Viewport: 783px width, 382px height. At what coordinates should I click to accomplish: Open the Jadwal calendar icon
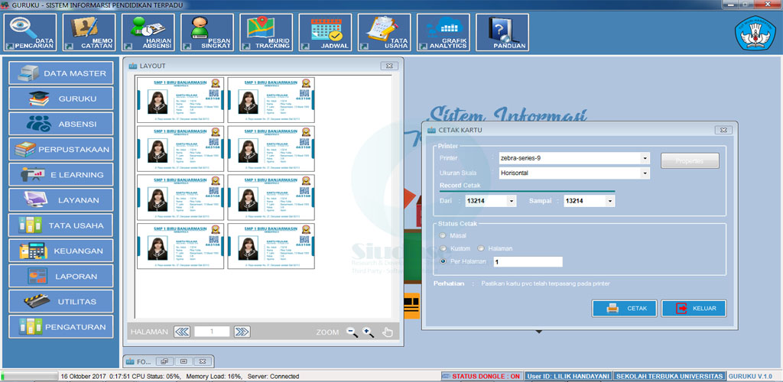click(325, 32)
